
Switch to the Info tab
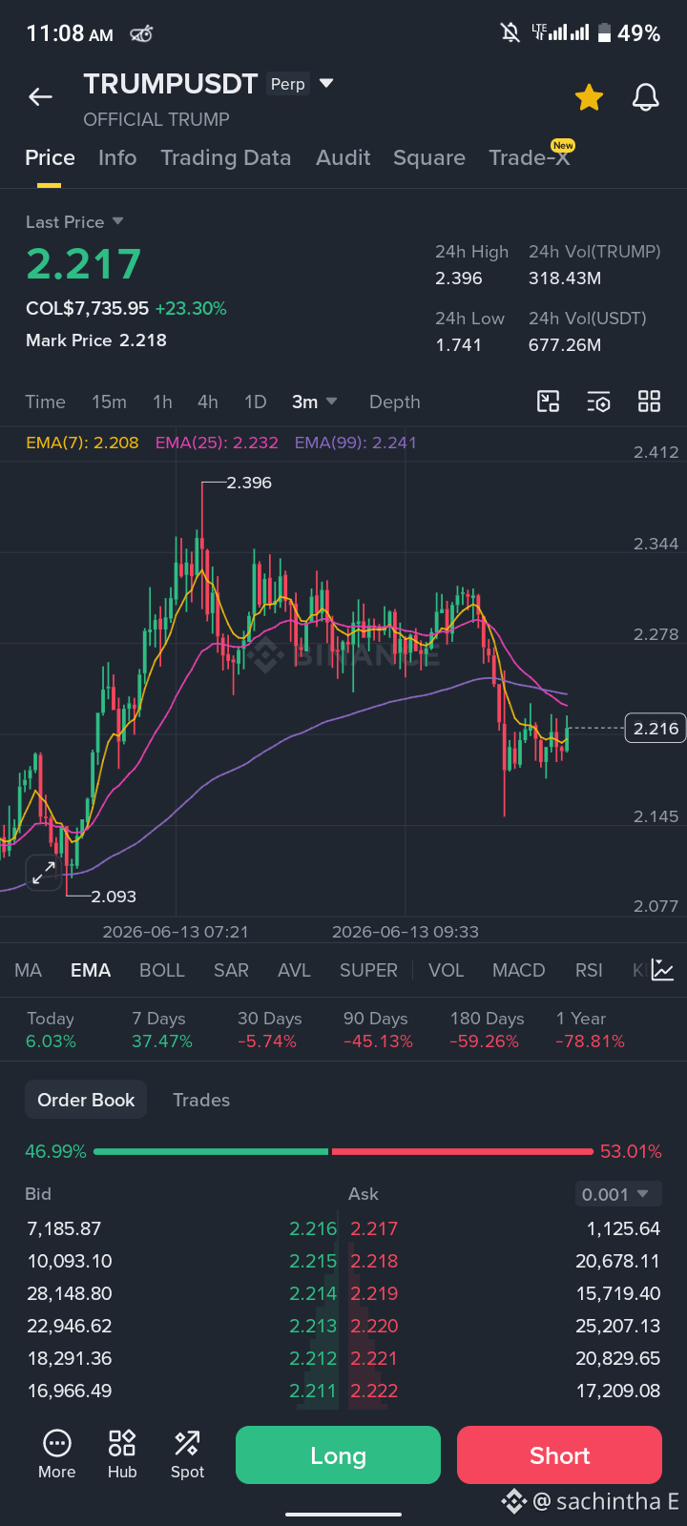pos(117,157)
